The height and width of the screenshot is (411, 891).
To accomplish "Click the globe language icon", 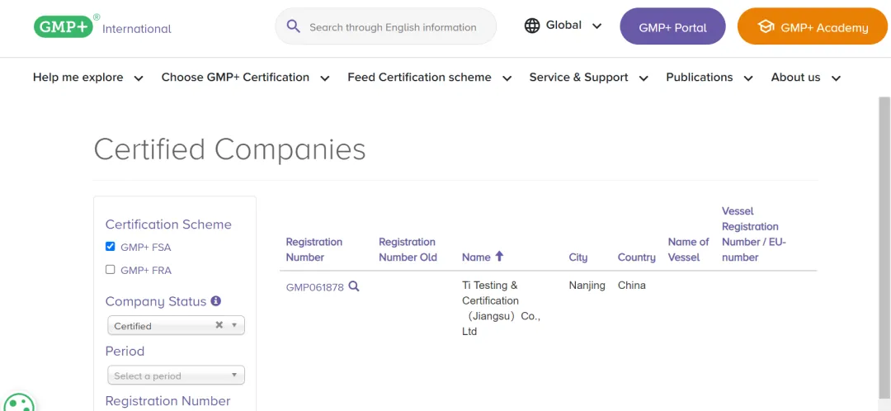I will 532,26.
